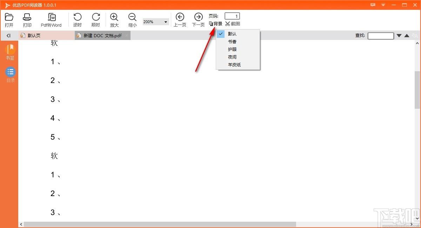Open the 目录 table of contents panel
Image resolution: width=421 pixels, height=228 pixels.
(11, 75)
